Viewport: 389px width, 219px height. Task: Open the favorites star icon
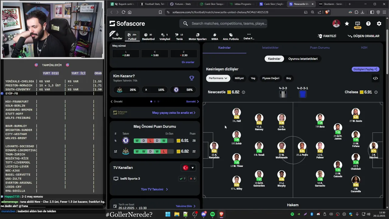(347, 24)
